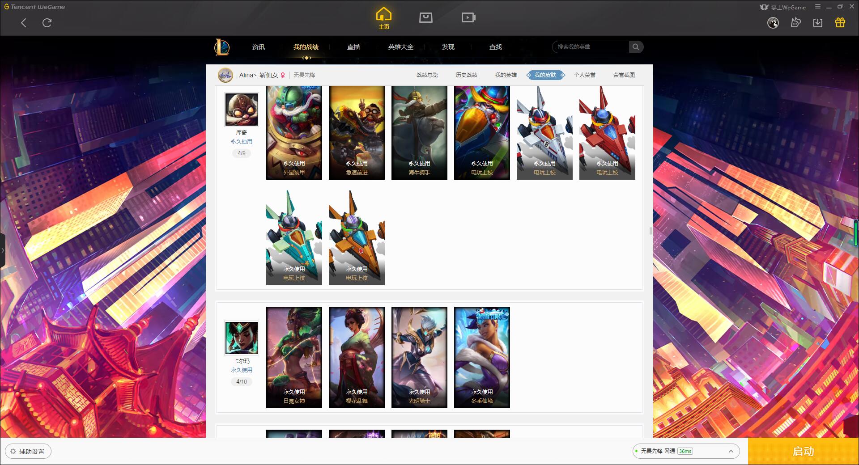The width and height of the screenshot is (859, 465).
Task: Expand the 无畏先锋 网通 server dropdown
Action: pyautogui.click(x=686, y=451)
